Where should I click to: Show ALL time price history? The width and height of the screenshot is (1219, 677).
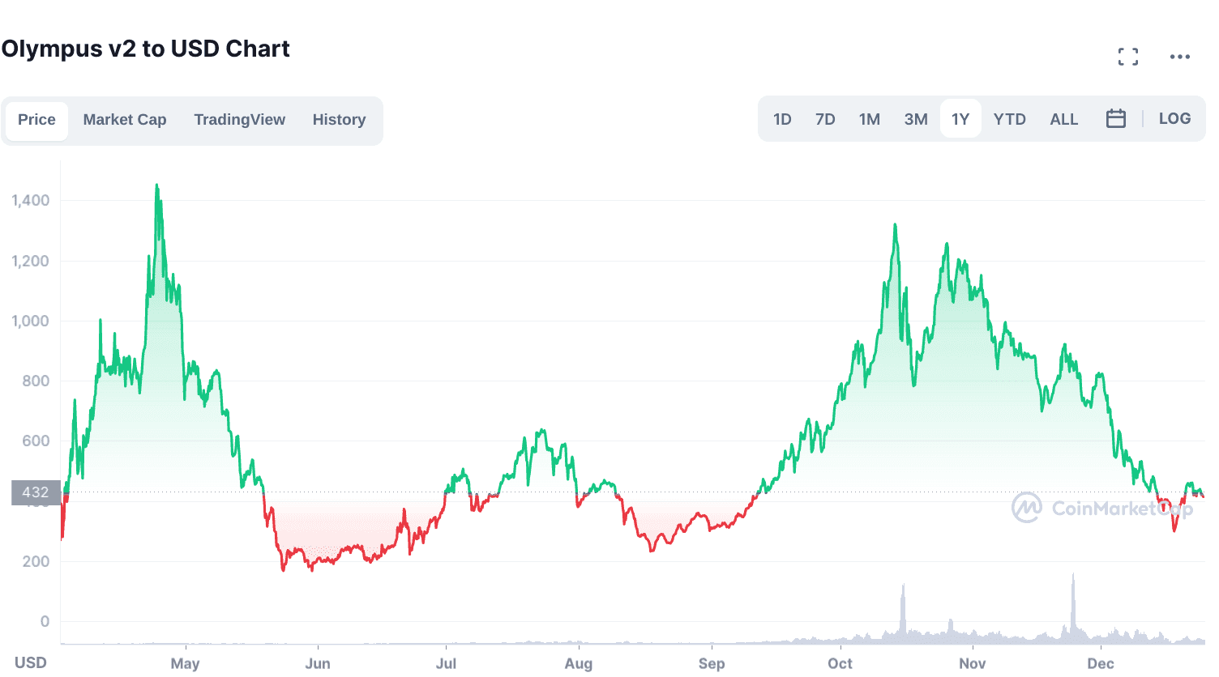click(1063, 120)
